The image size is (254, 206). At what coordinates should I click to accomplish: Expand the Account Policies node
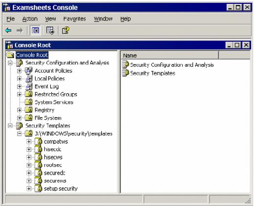coord(20,71)
